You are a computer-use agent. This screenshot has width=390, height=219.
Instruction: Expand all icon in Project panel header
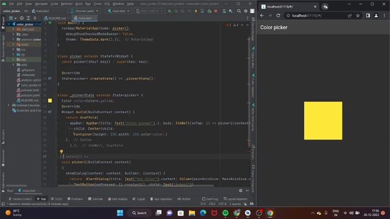pyautogui.click(x=29, y=18)
